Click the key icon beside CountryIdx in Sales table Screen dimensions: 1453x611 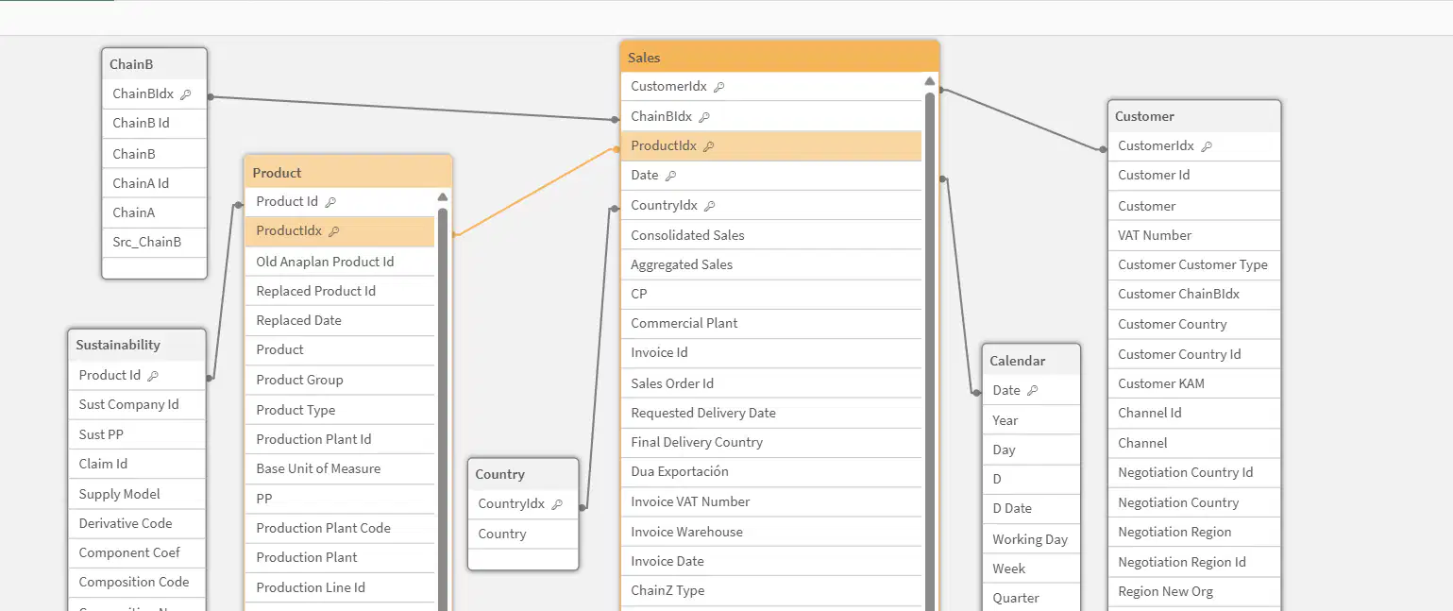710,206
